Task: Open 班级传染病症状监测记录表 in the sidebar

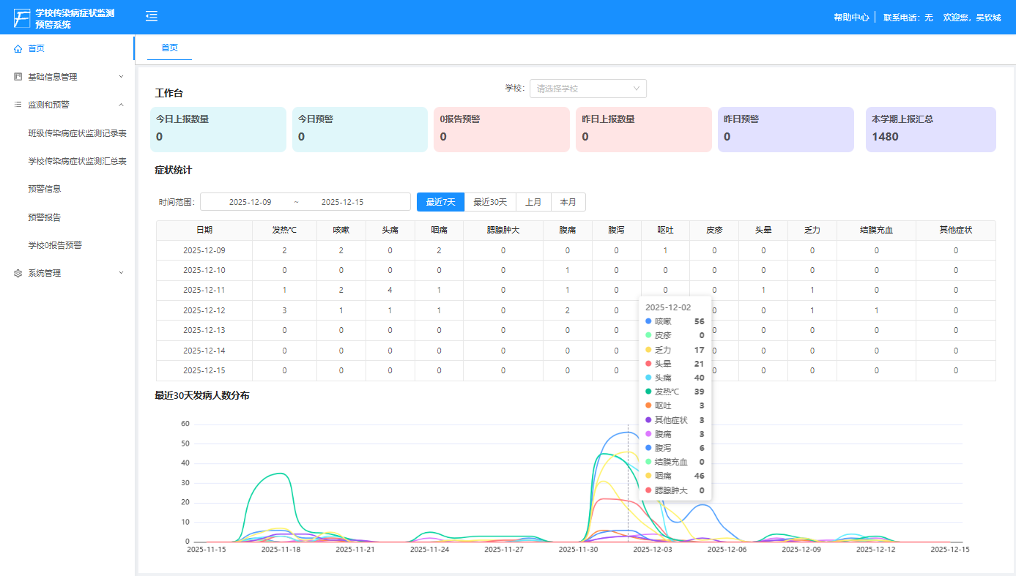Action: (77, 133)
